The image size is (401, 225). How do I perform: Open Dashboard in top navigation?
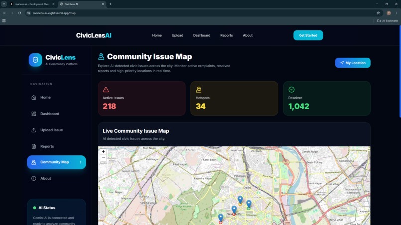[x=201, y=35]
